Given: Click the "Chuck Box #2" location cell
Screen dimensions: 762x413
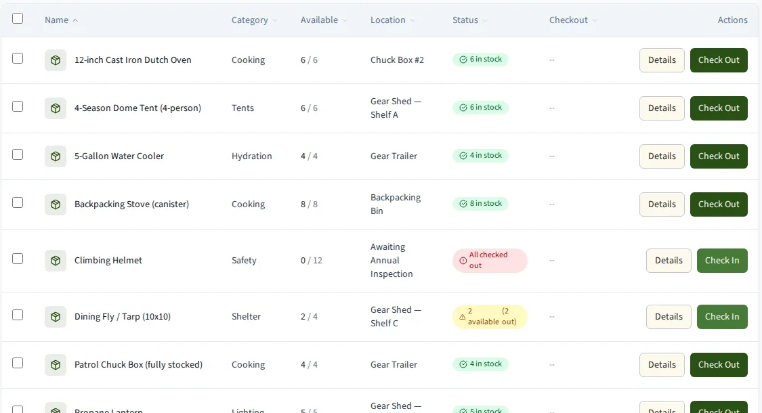Looking at the screenshot, I should click(x=397, y=60).
